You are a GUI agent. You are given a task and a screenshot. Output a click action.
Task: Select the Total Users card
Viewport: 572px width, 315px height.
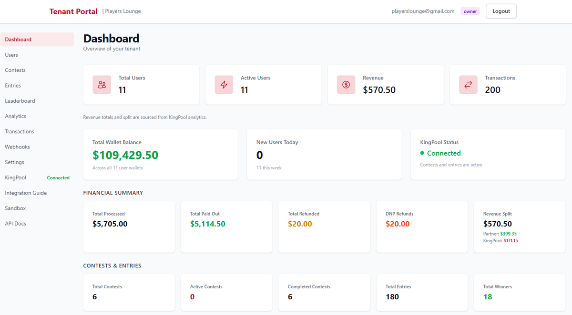pyautogui.click(x=141, y=85)
